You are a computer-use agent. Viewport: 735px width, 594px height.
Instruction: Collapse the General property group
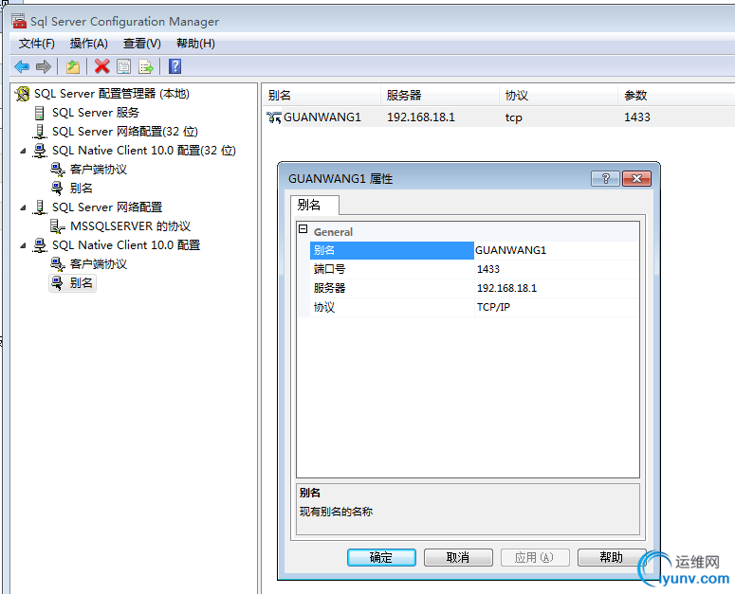tap(303, 229)
